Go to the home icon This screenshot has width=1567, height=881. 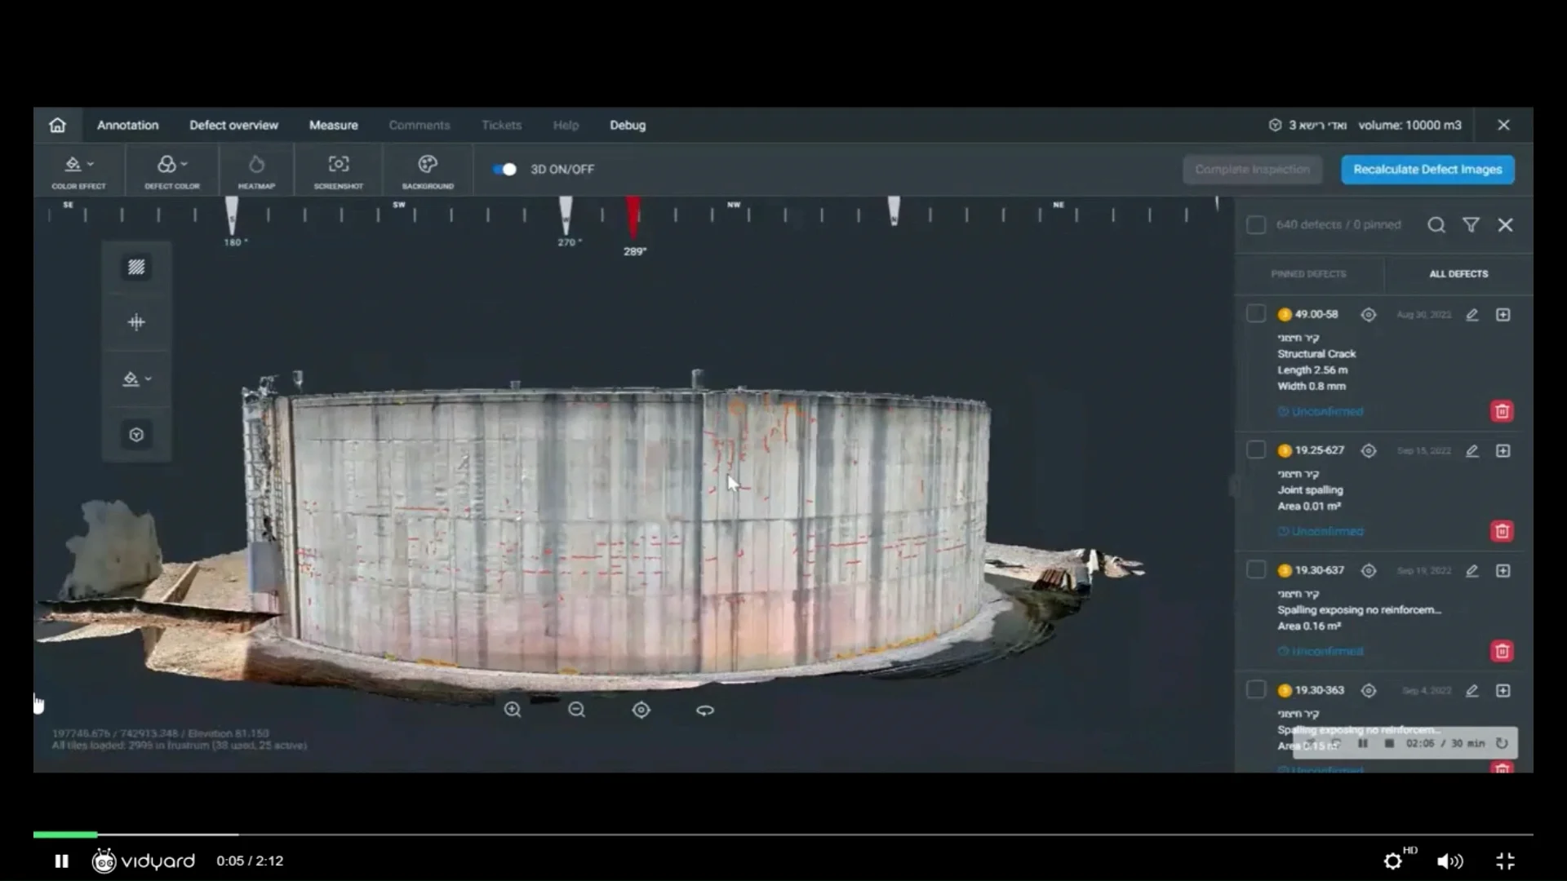click(57, 125)
